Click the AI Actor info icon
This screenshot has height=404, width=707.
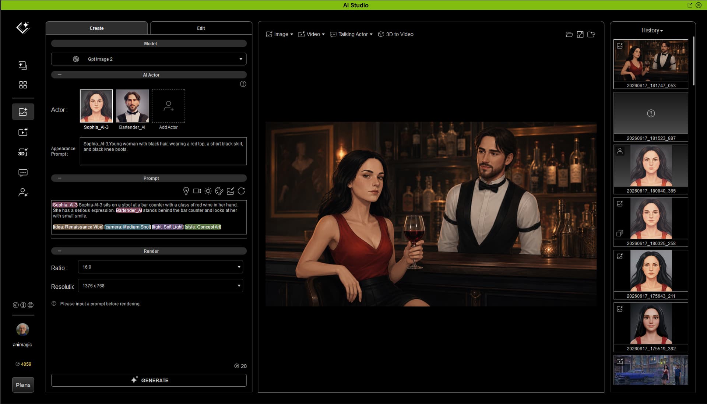243,84
